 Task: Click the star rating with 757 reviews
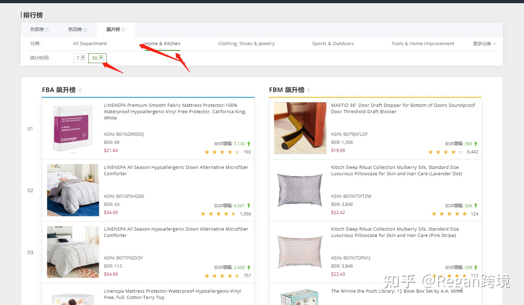pos(222,276)
